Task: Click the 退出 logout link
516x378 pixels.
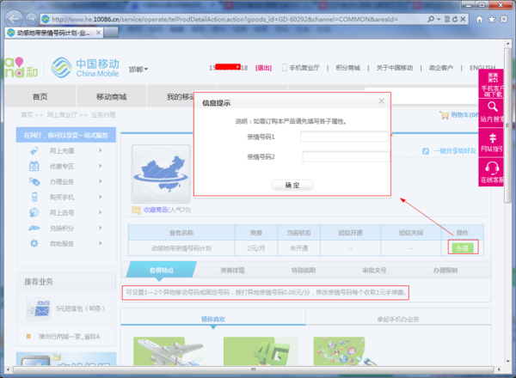Action: [x=264, y=68]
